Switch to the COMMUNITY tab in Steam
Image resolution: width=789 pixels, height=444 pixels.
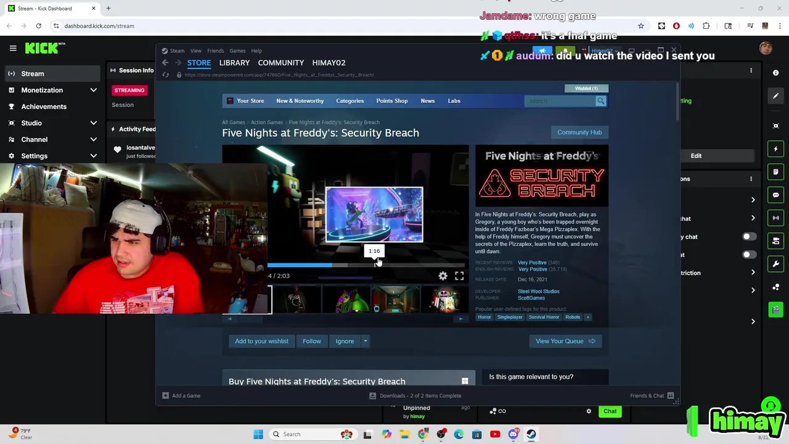[280, 63]
